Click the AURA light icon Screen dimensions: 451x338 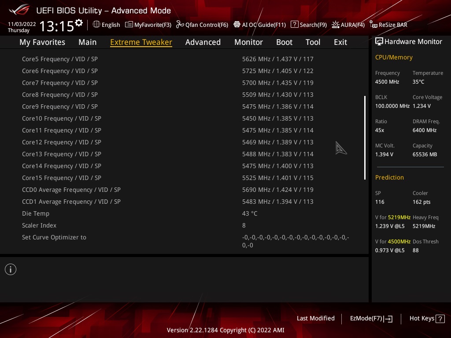[335, 25]
